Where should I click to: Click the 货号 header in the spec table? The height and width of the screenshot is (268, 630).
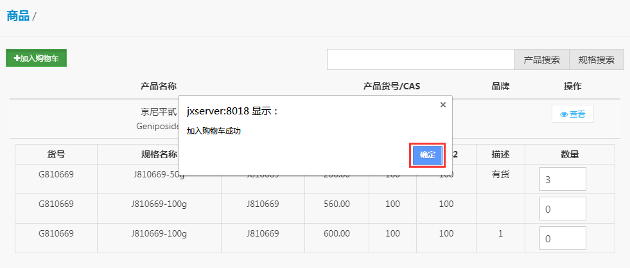click(x=56, y=154)
